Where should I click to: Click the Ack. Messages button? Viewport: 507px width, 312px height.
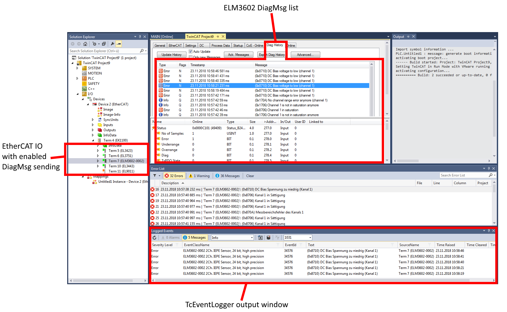point(238,55)
